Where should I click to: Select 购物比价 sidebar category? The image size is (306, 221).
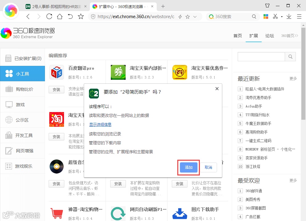point(23,89)
